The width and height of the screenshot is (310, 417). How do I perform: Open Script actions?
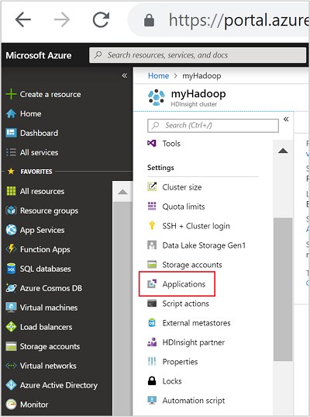coord(186,304)
